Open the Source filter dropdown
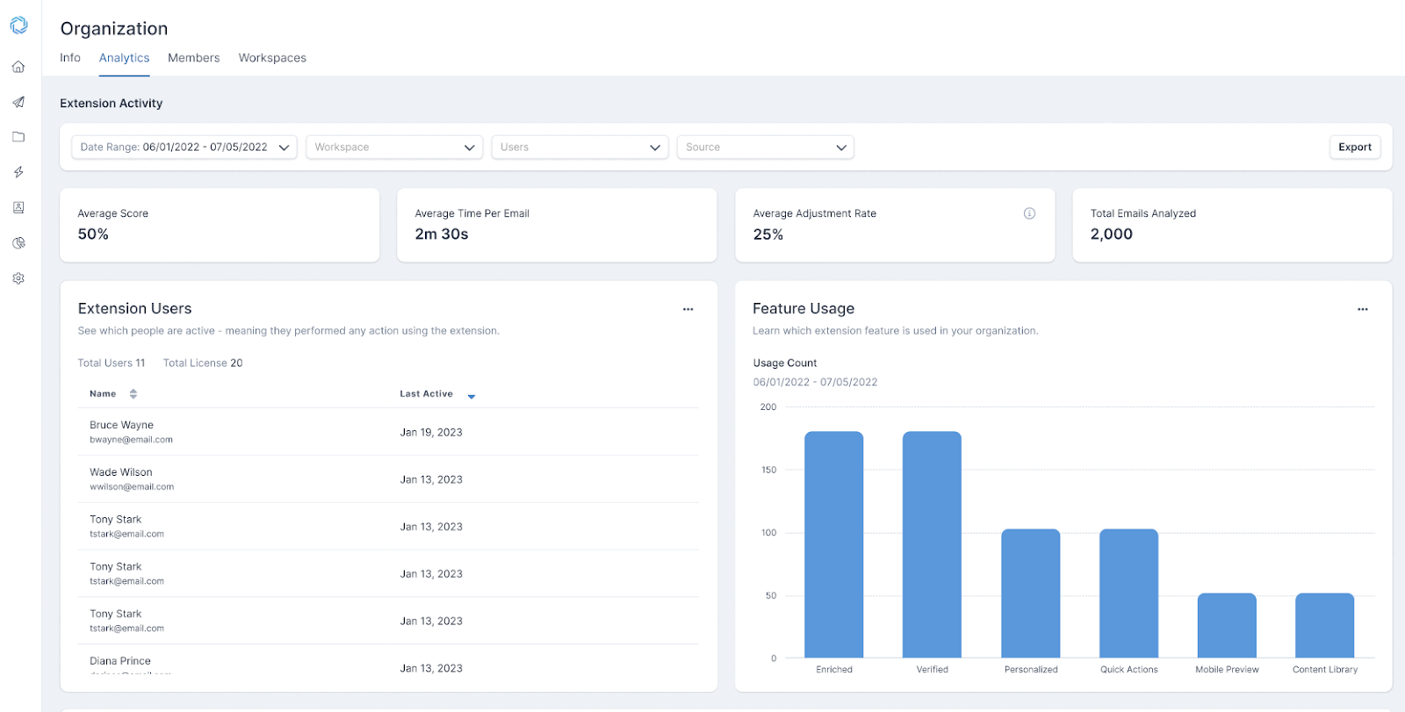This screenshot has height=712, width=1405. [x=765, y=147]
